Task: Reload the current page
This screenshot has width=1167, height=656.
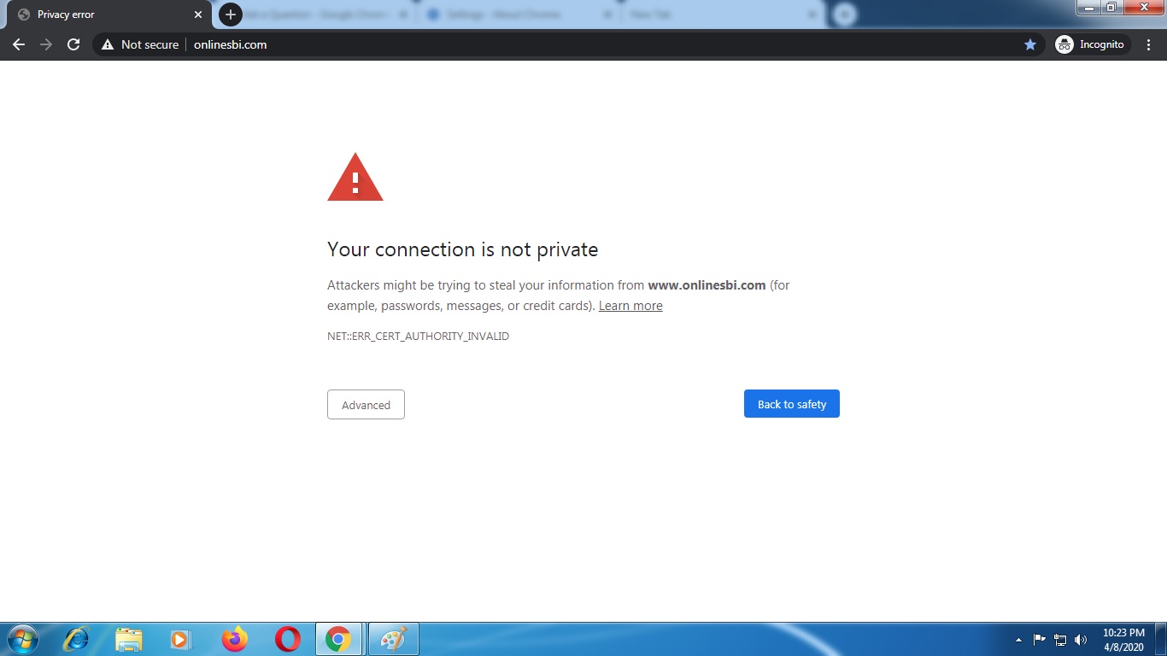Action: click(x=73, y=44)
